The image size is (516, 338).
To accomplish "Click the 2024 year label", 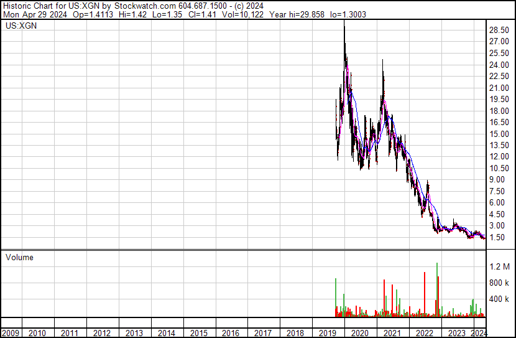I will 479,333.
